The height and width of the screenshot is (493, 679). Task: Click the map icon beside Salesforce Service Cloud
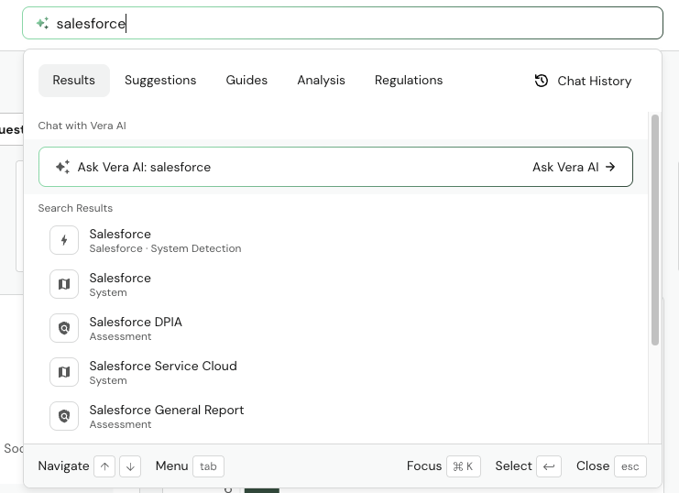(x=64, y=372)
